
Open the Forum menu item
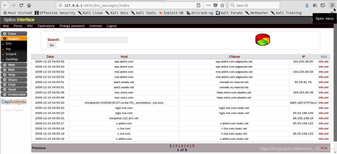tap(18, 26)
